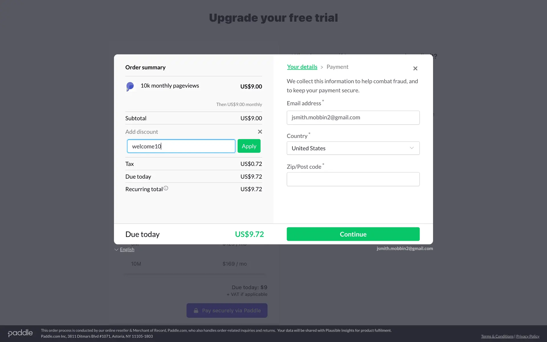547x342 pixels.
Task: Close the checkout modal with X
Action: point(415,68)
